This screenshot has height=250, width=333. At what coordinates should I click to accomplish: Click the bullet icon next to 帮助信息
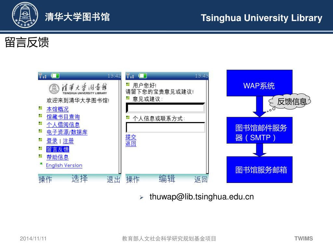(40, 156)
